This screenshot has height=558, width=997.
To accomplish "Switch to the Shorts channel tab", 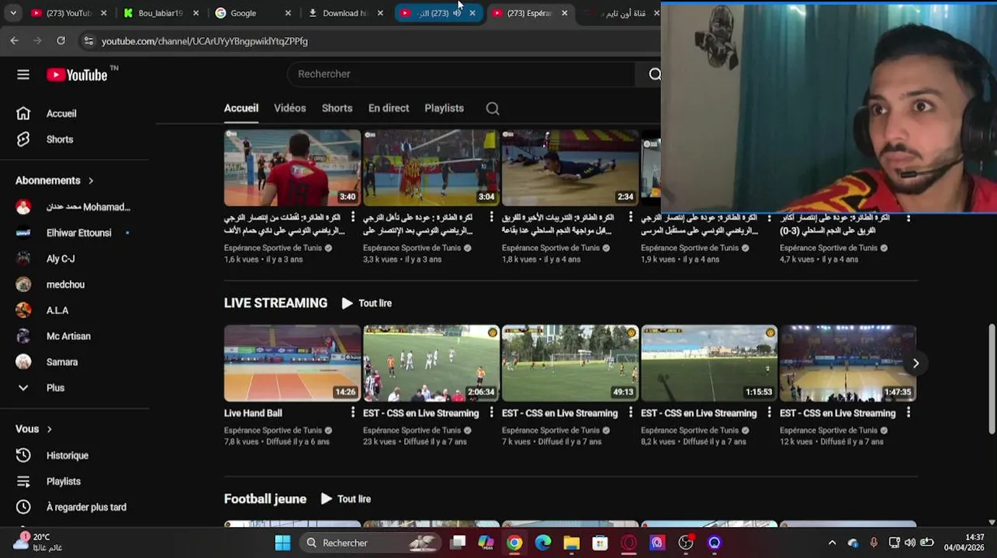I will pyautogui.click(x=338, y=108).
